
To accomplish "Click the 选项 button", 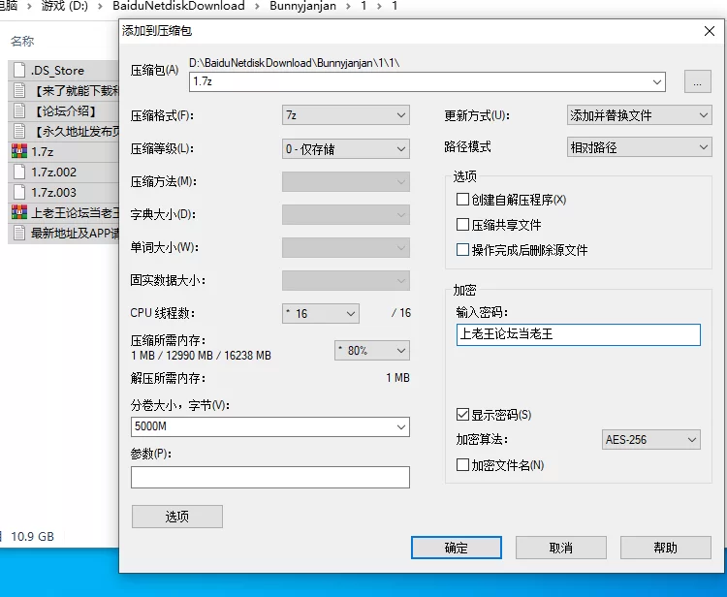I will click(176, 517).
